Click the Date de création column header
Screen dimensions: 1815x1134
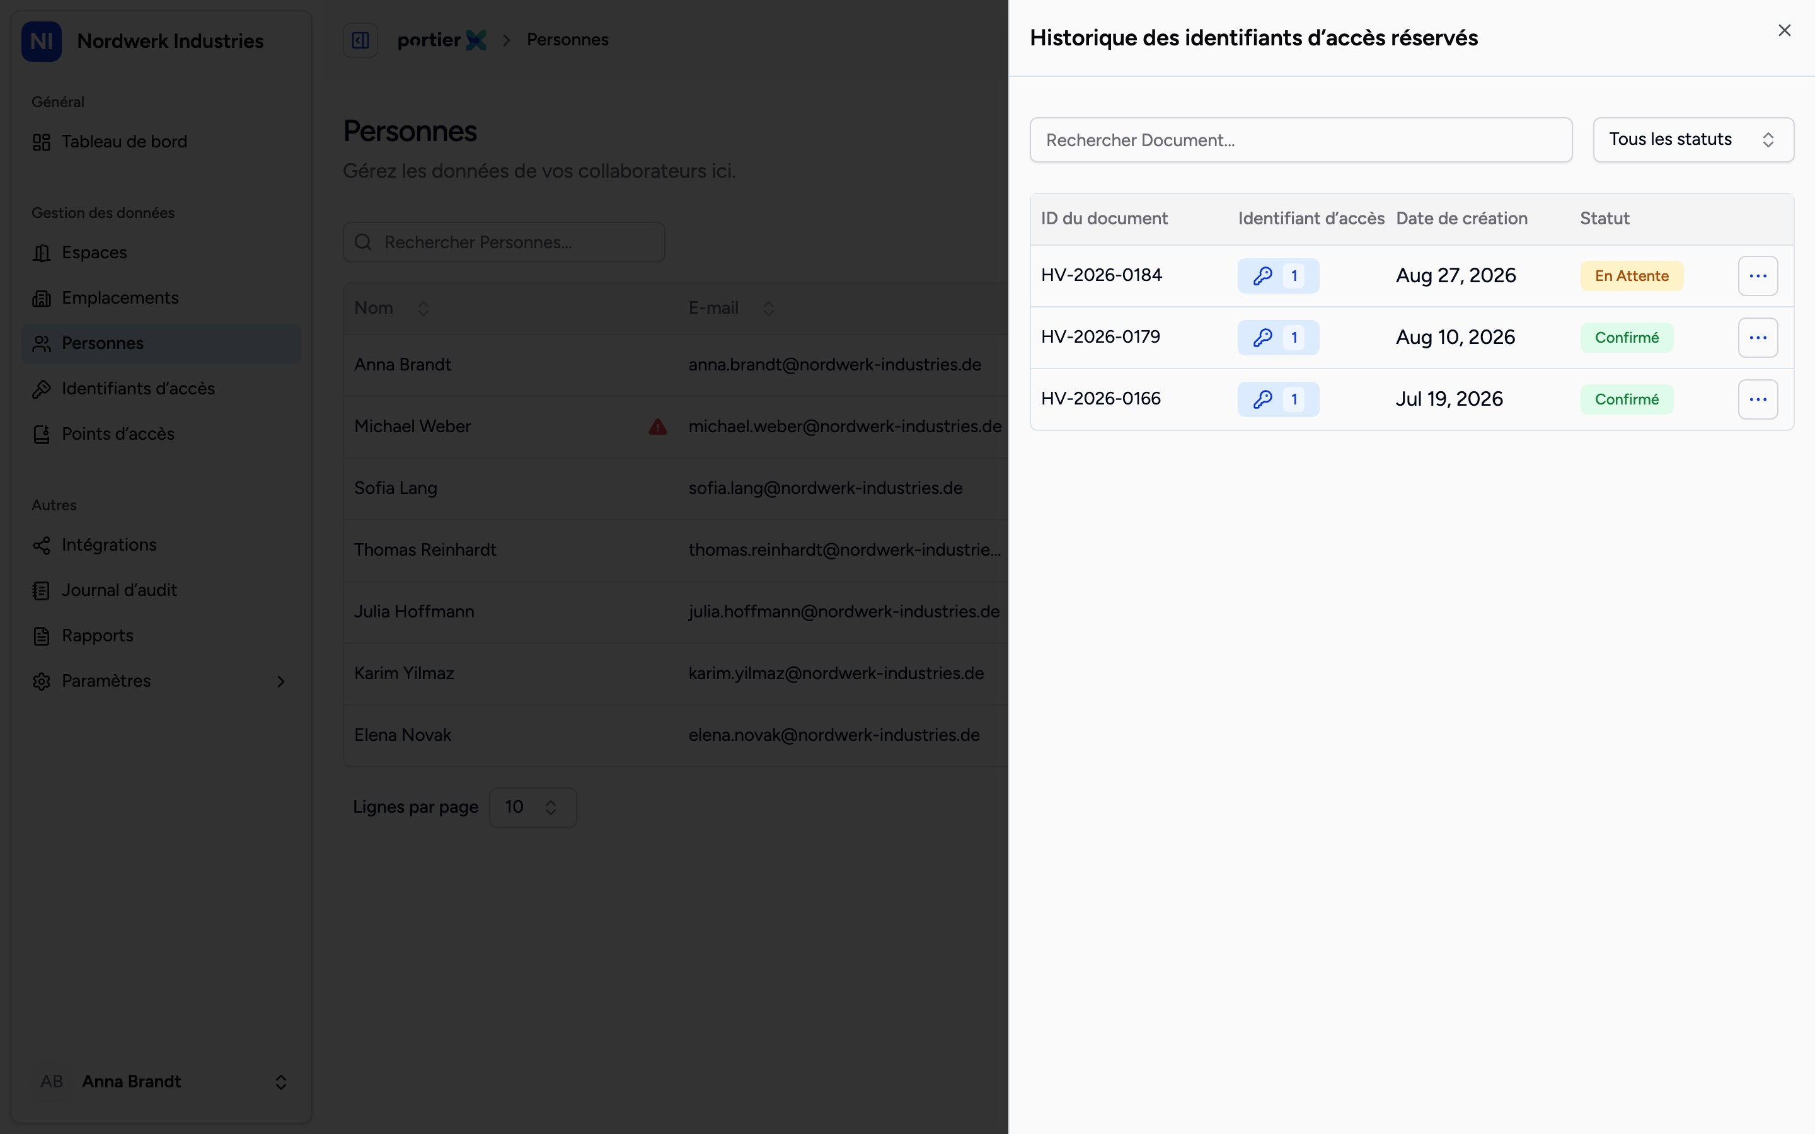[x=1461, y=218]
